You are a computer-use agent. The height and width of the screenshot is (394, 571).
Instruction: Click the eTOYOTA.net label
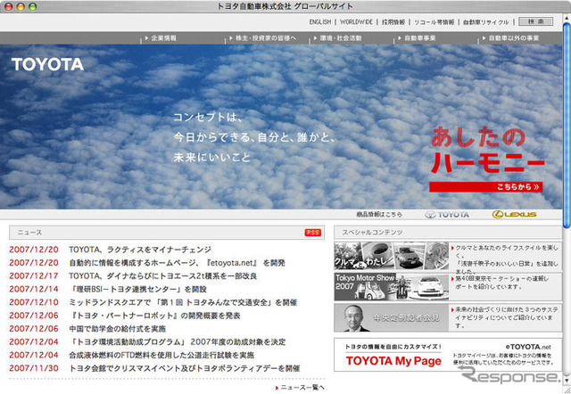coord(528,347)
